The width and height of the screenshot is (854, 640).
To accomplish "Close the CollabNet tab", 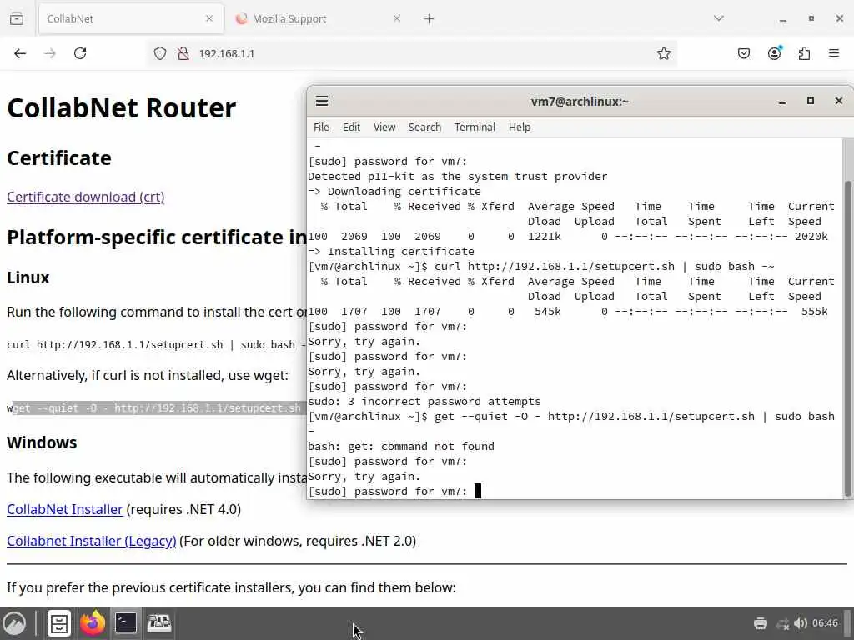I will point(209,18).
